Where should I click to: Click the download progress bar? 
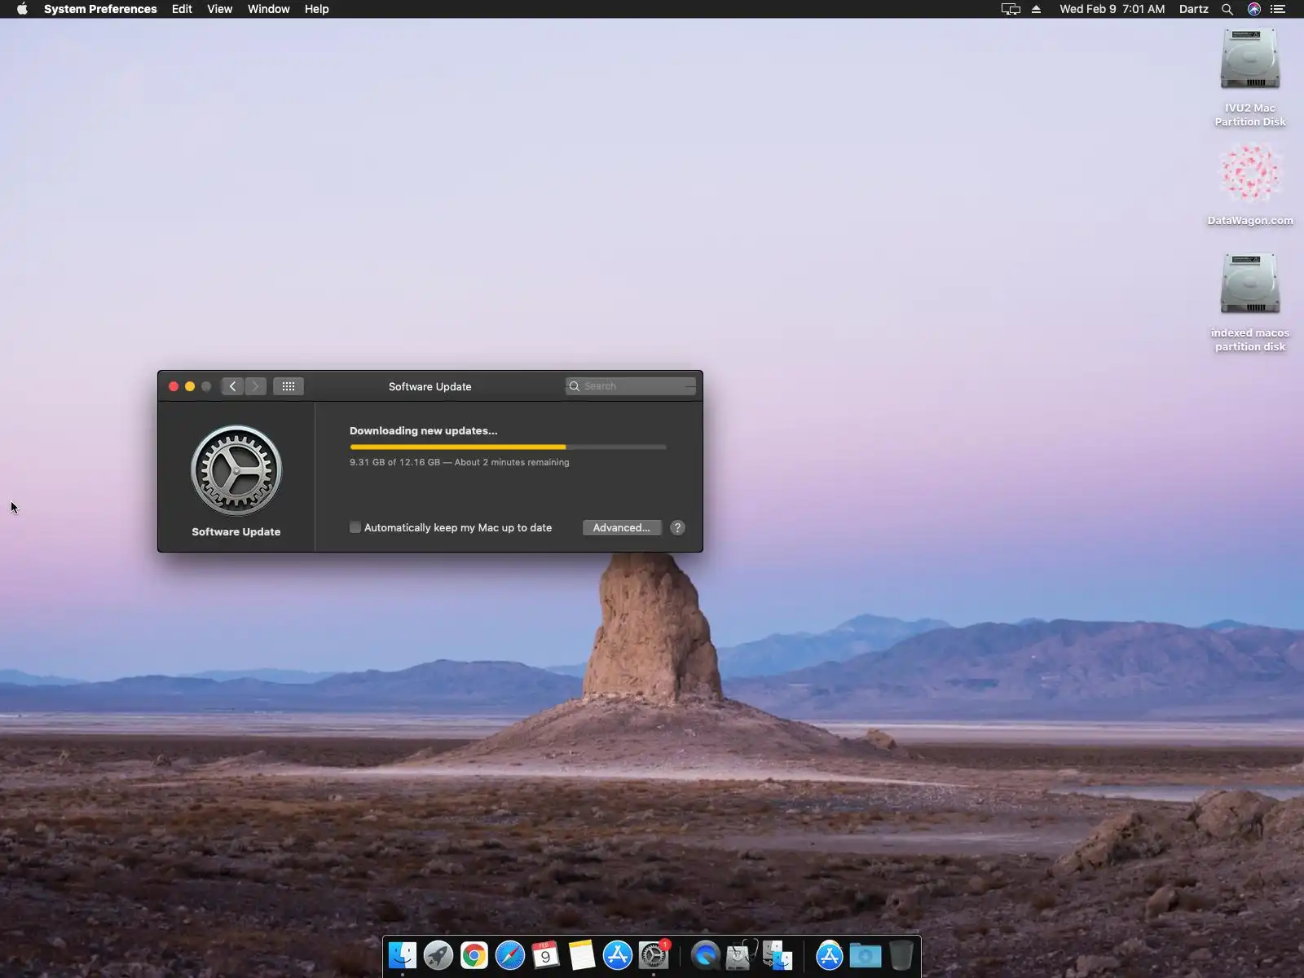tap(508, 447)
